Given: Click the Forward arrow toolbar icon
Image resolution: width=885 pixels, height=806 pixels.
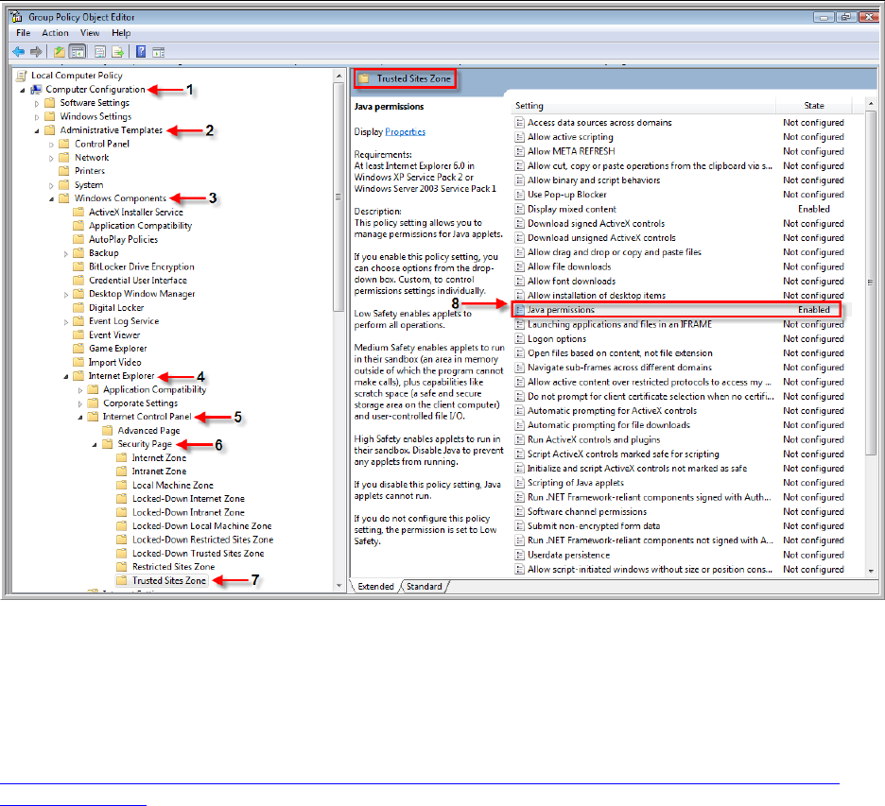Looking at the screenshot, I should (36, 52).
